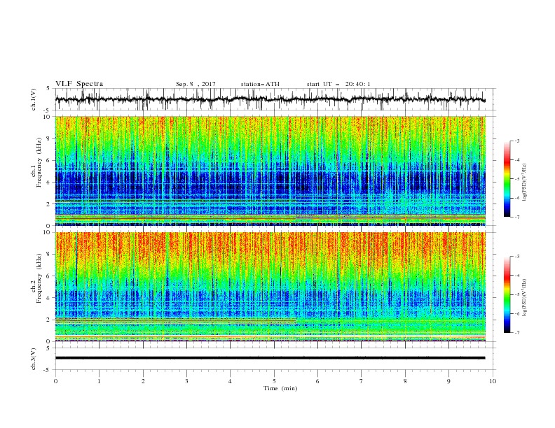Click ch.2 frequency tick label '4'
This screenshot has width=555, height=428.
[x=49, y=298]
